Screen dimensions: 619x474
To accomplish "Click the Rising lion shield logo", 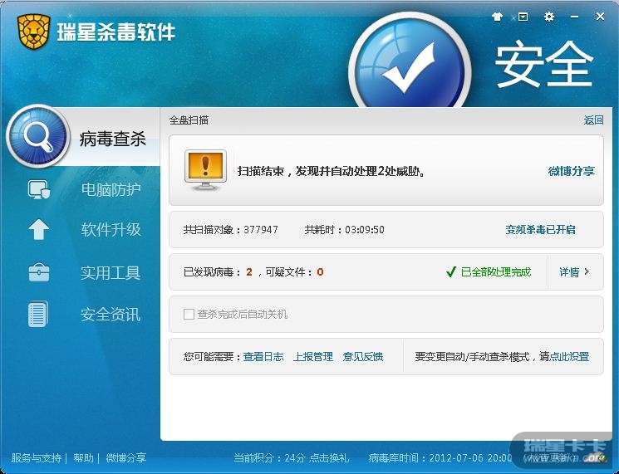I will click(33, 32).
